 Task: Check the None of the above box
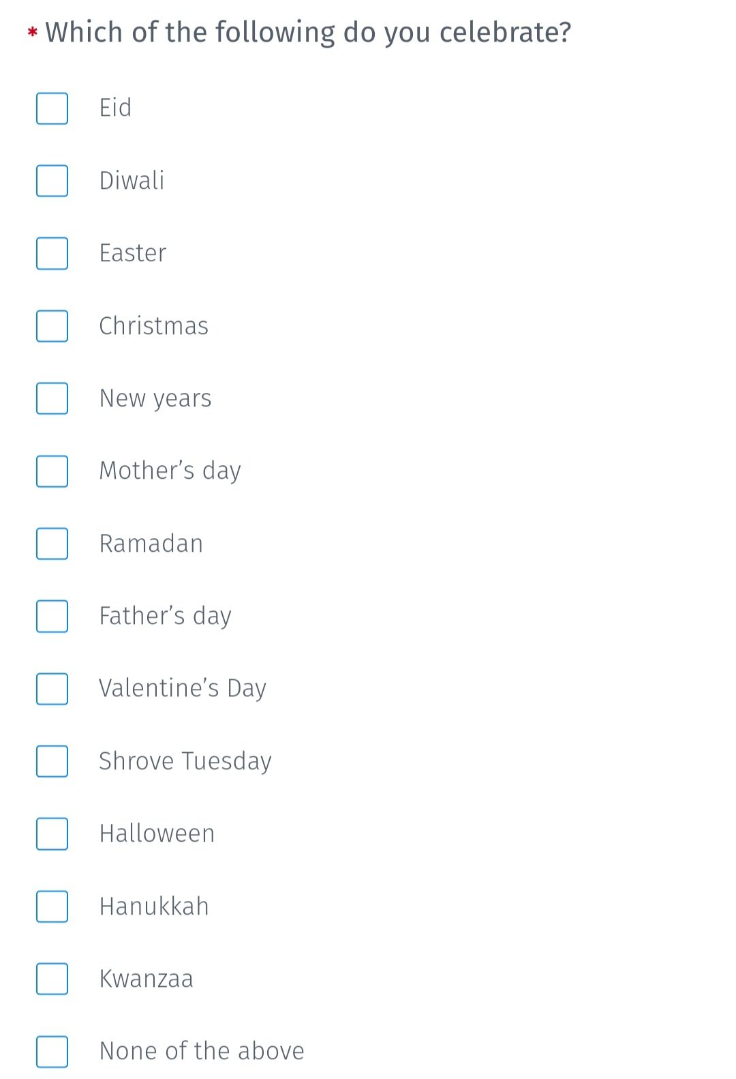(x=52, y=1051)
